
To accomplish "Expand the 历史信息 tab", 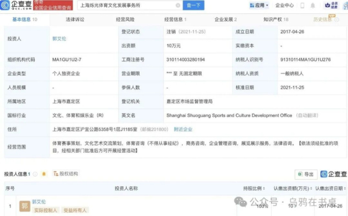I will (x=321, y=20).
